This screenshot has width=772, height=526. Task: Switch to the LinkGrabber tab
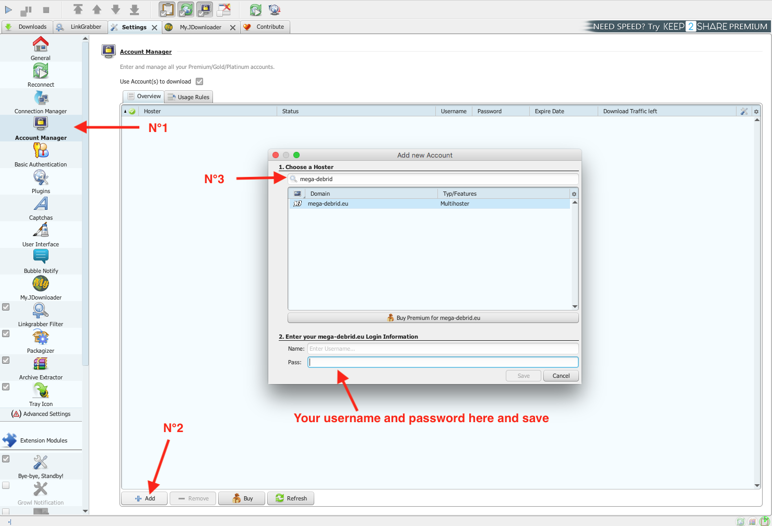[x=80, y=27]
